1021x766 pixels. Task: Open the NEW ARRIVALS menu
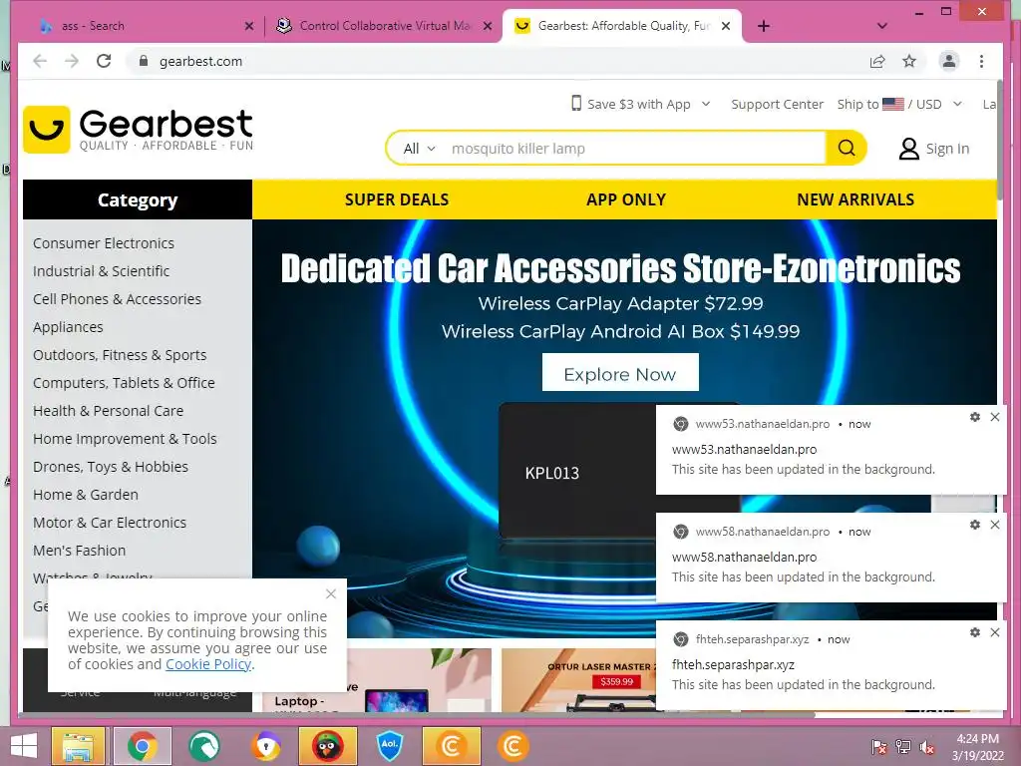[855, 199]
